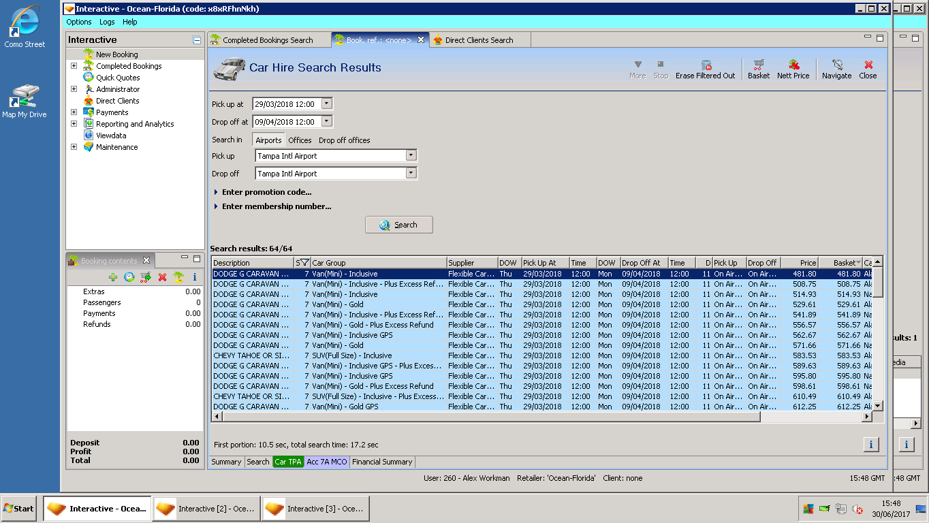This screenshot has height=523, width=929.
Task: Click the red X delete icon in Booking contents
Action: tap(162, 277)
